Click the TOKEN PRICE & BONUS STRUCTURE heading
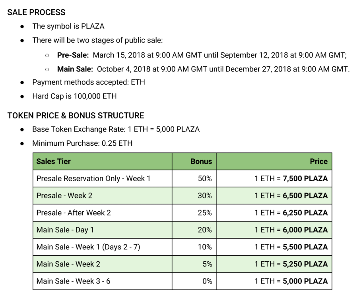This screenshot has width=363, height=301. tap(76, 116)
